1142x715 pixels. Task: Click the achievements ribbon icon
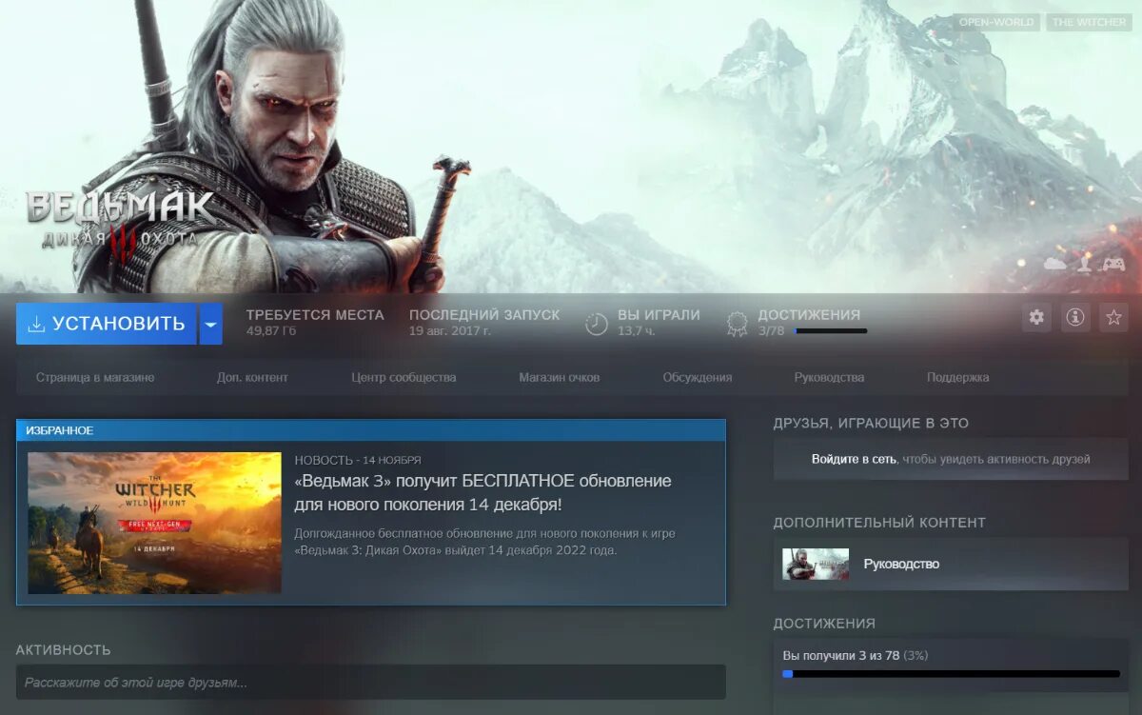pos(737,324)
